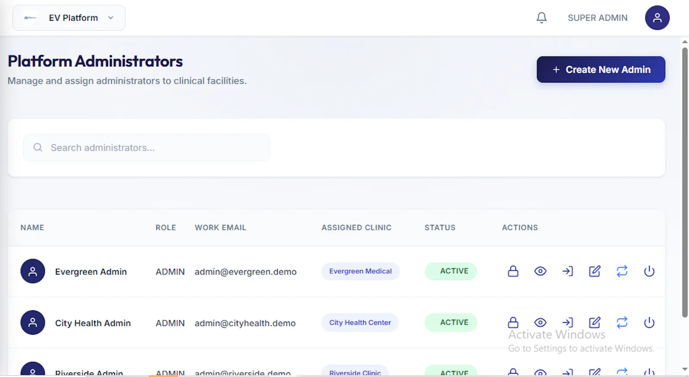Click ADMIN role text in City Health row

170,323
